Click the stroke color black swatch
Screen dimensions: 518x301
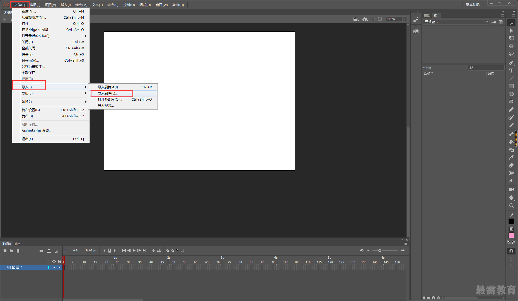(x=511, y=221)
